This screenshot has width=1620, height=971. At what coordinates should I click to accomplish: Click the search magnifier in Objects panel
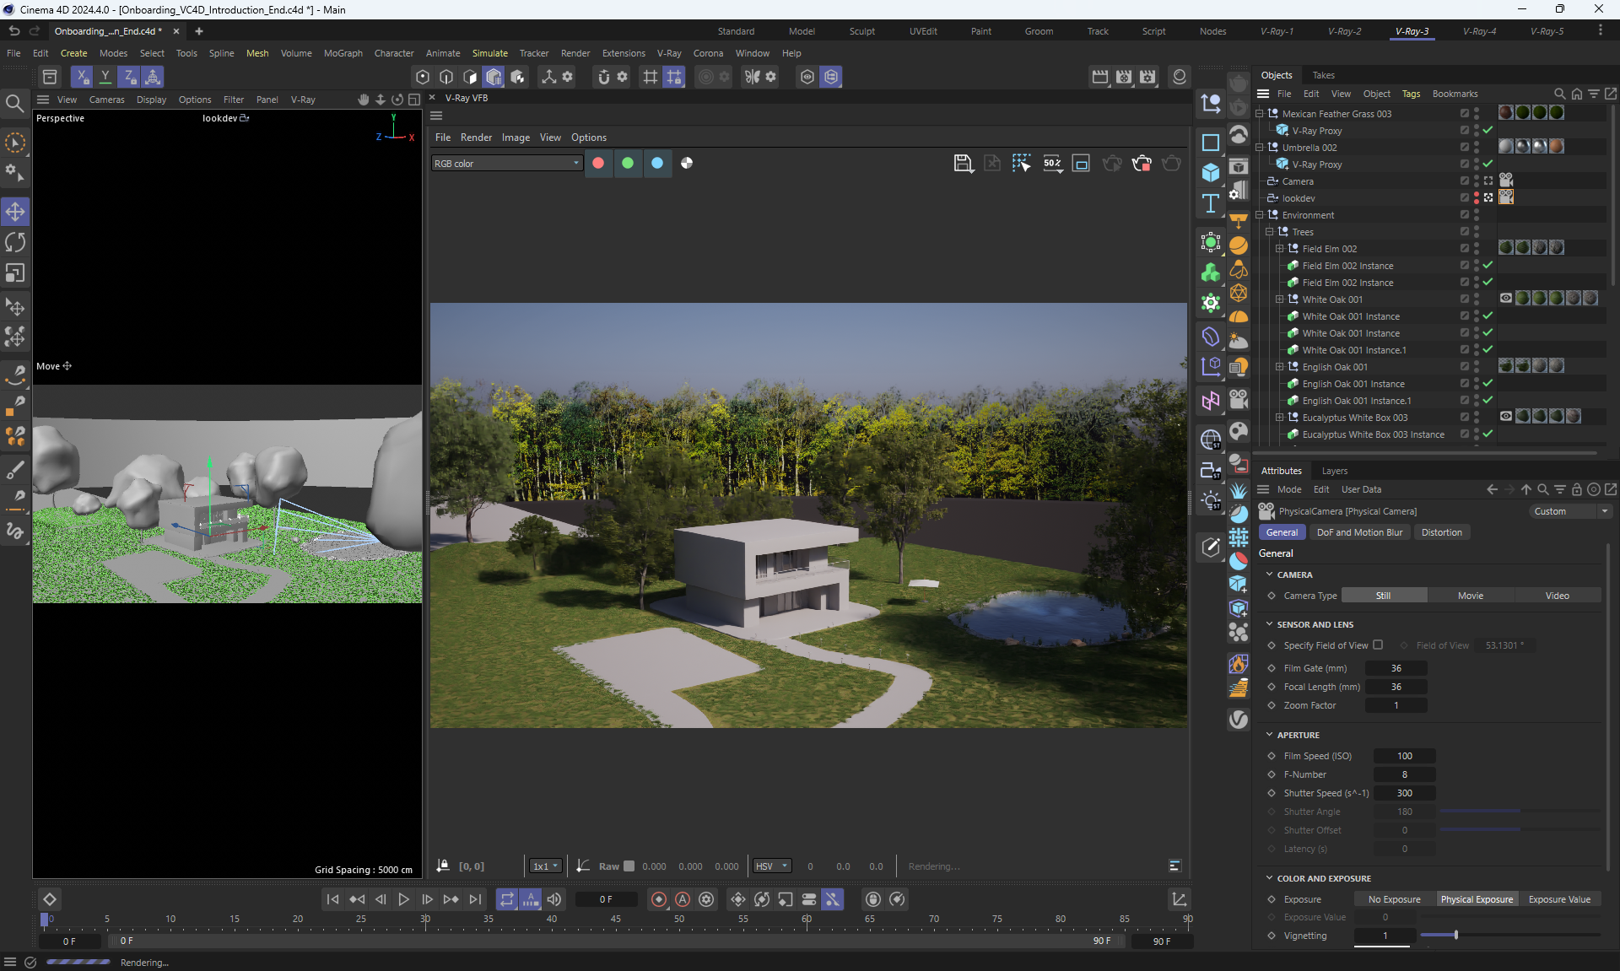coord(1559,94)
